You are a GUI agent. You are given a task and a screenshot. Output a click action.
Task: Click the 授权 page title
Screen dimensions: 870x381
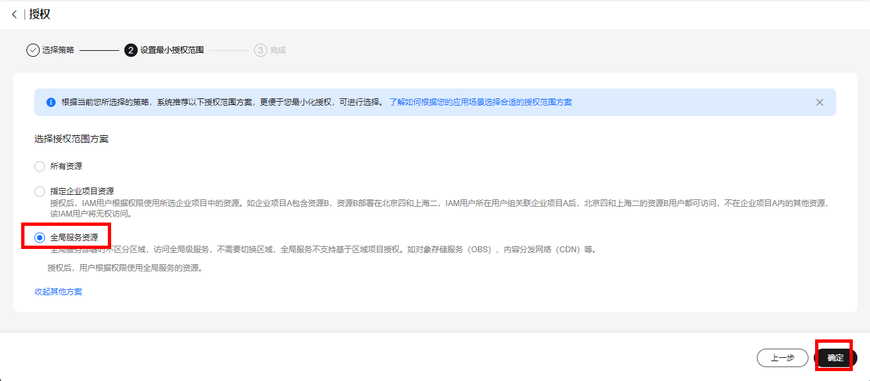click(40, 15)
